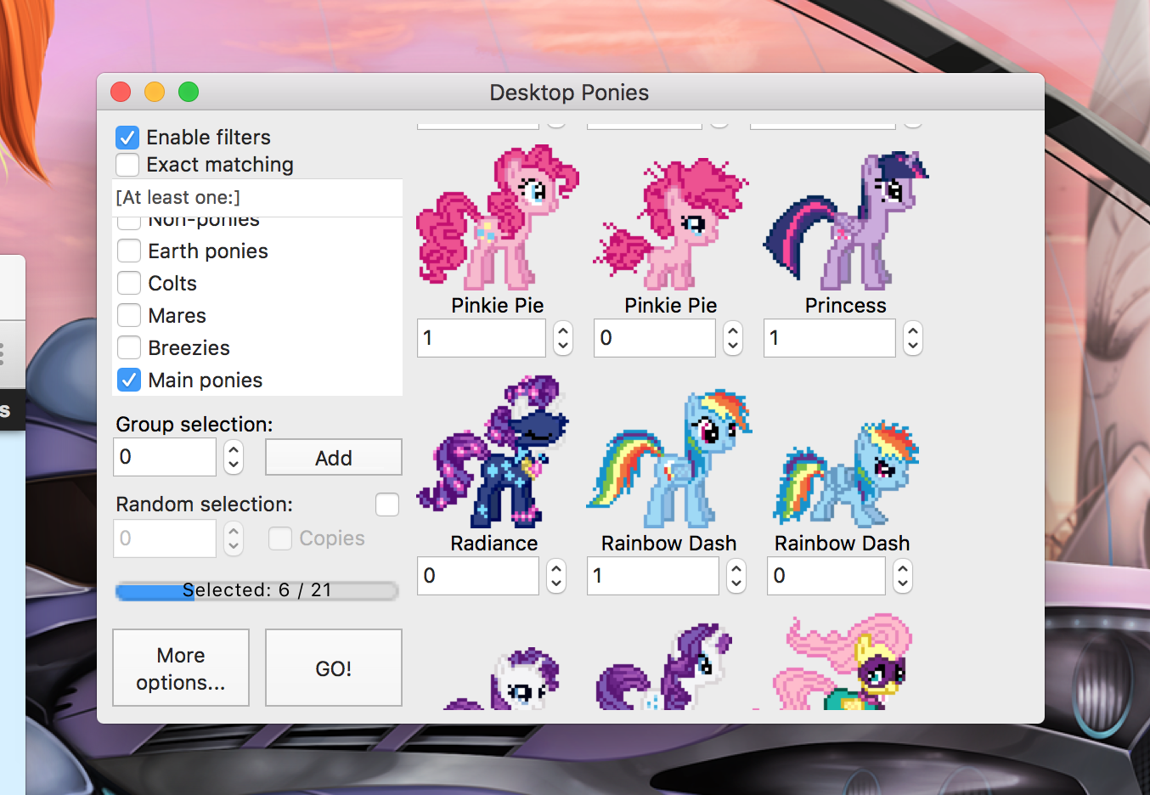Increment the filly Pinkie Pie count

(733, 330)
